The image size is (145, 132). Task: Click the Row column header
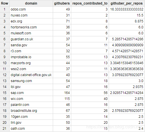tap(5, 3)
